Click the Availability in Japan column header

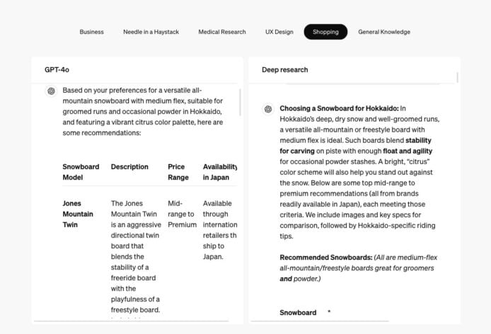[220, 172]
